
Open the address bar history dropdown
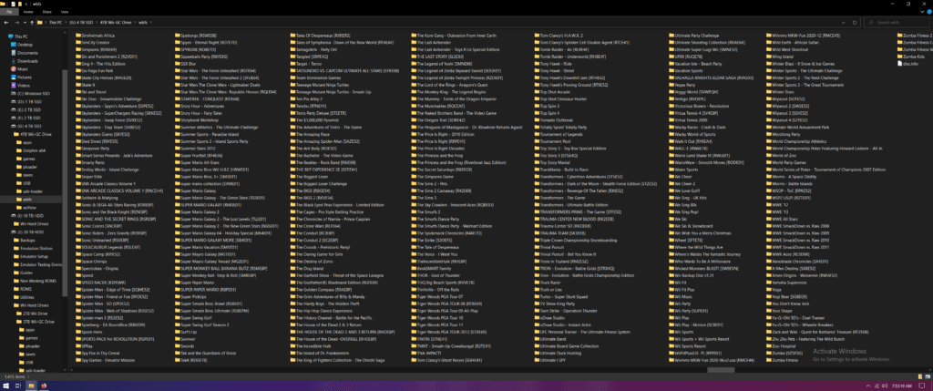845,23
